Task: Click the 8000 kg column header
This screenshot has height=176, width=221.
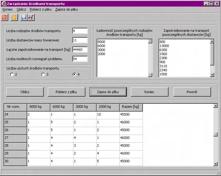Action: point(38,107)
